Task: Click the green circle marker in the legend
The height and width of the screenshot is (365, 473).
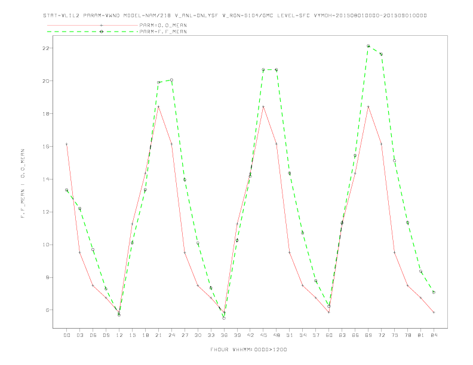Action: coord(102,32)
